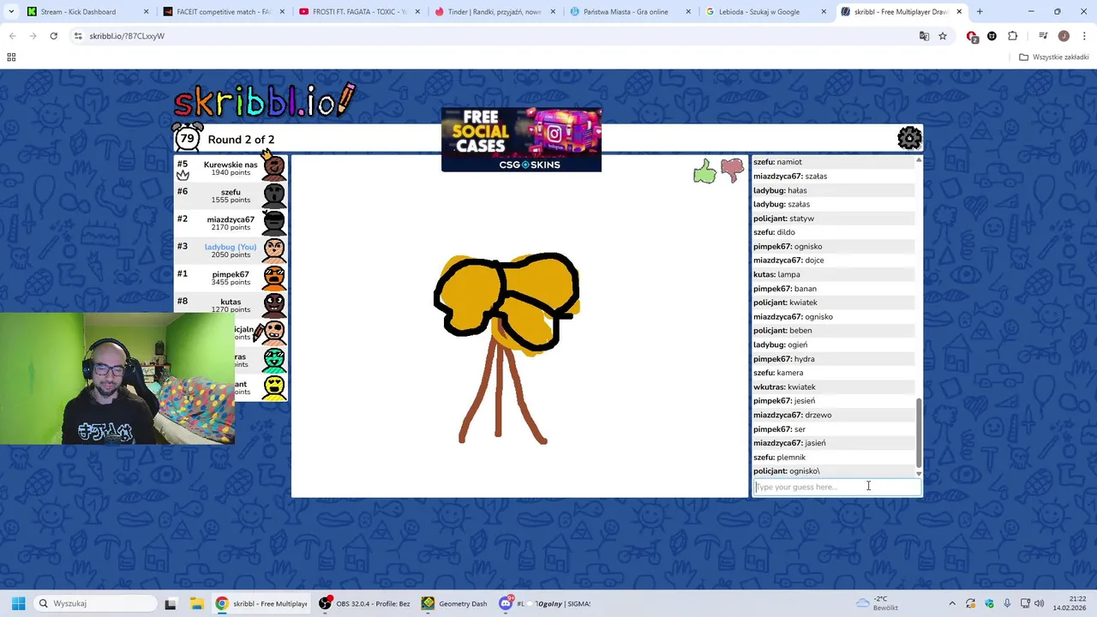Click the apps grid icon in bookmarks bar
This screenshot has height=617, width=1097.
(11, 57)
